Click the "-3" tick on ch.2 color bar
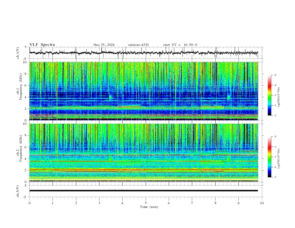Screen dimensions: 295x228 pos(275,137)
